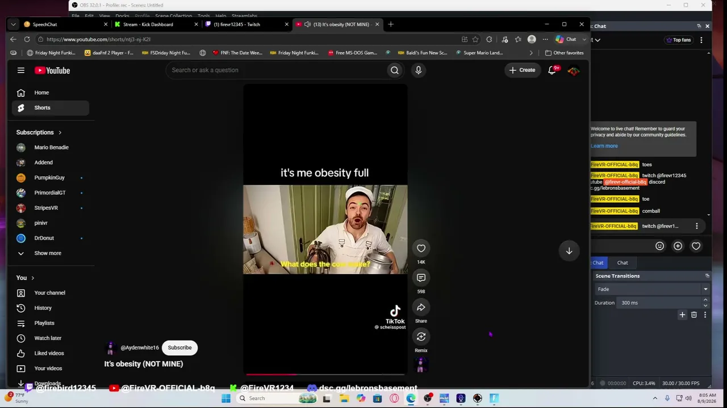Seek using the Short's red progress bar
The image size is (727, 408).
tap(325, 374)
